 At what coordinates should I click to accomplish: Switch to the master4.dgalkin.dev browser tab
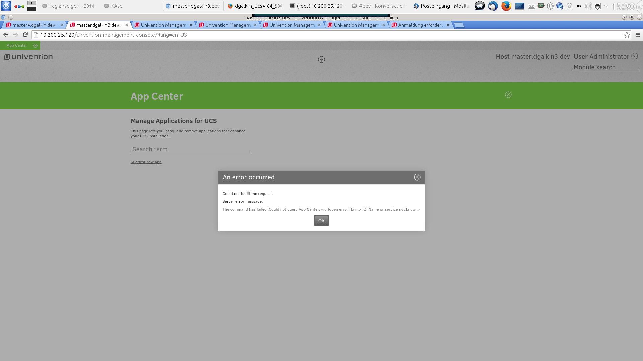pyautogui.click(x=33, y=25)
